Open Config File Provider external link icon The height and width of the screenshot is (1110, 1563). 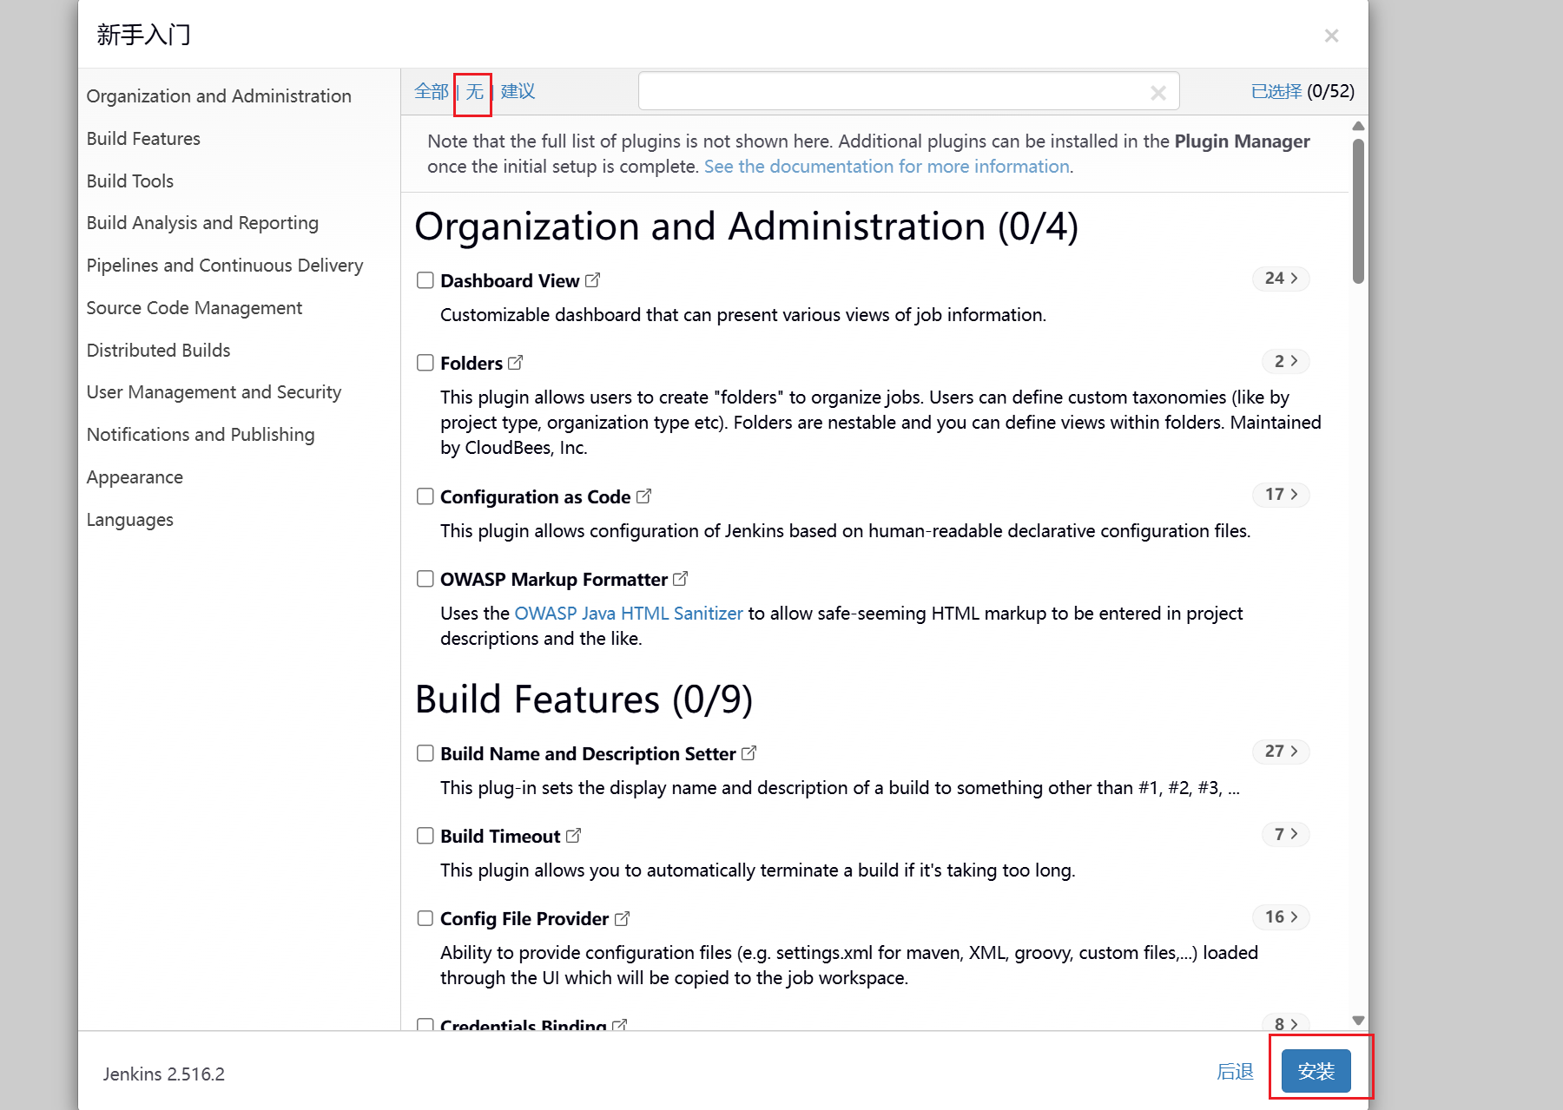(x=623, y=918)
